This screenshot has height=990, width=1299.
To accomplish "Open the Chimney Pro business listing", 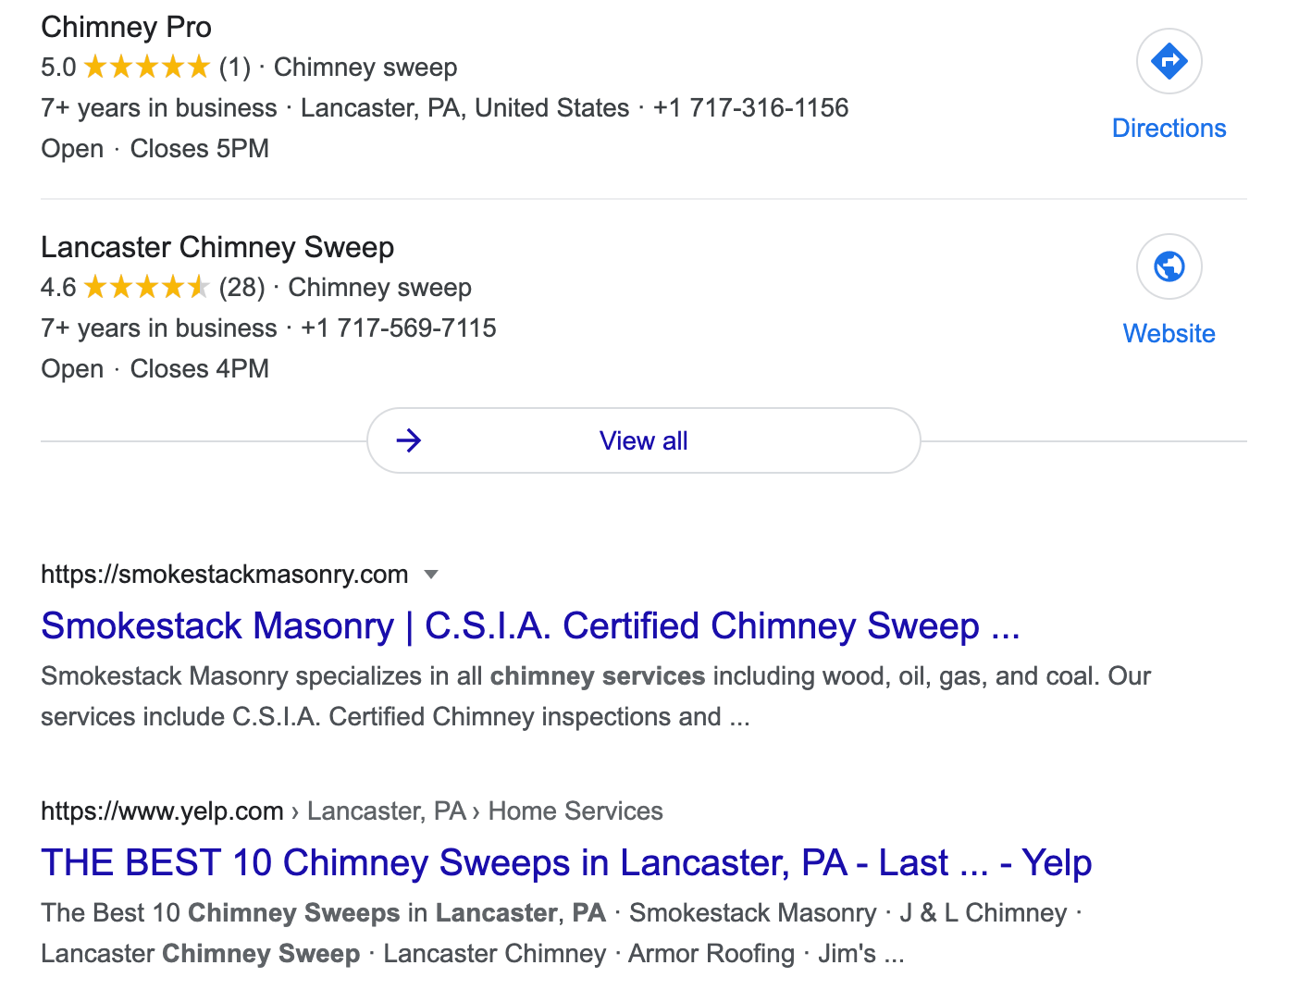I will 126,27.
